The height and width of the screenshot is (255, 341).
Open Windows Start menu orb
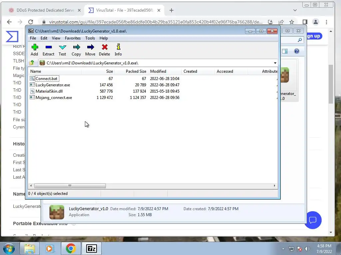9,248
